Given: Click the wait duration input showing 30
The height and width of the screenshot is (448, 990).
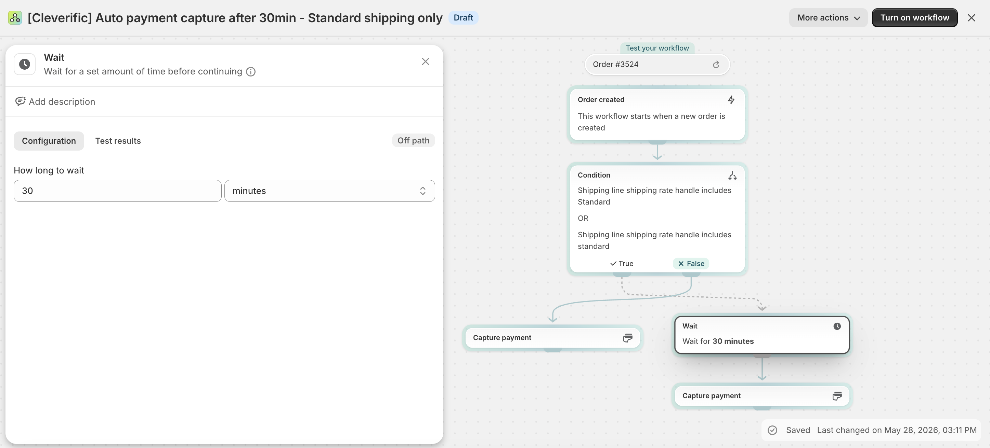Looking at the screenshot, I should tap(118, 191).
